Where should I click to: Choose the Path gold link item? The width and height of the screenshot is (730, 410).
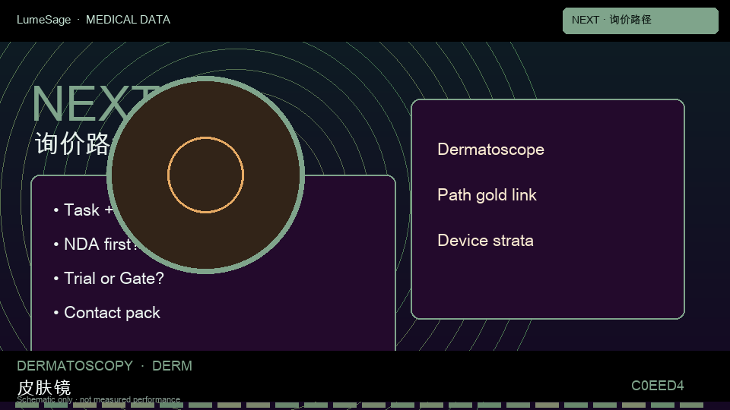(x=487, y=195)
